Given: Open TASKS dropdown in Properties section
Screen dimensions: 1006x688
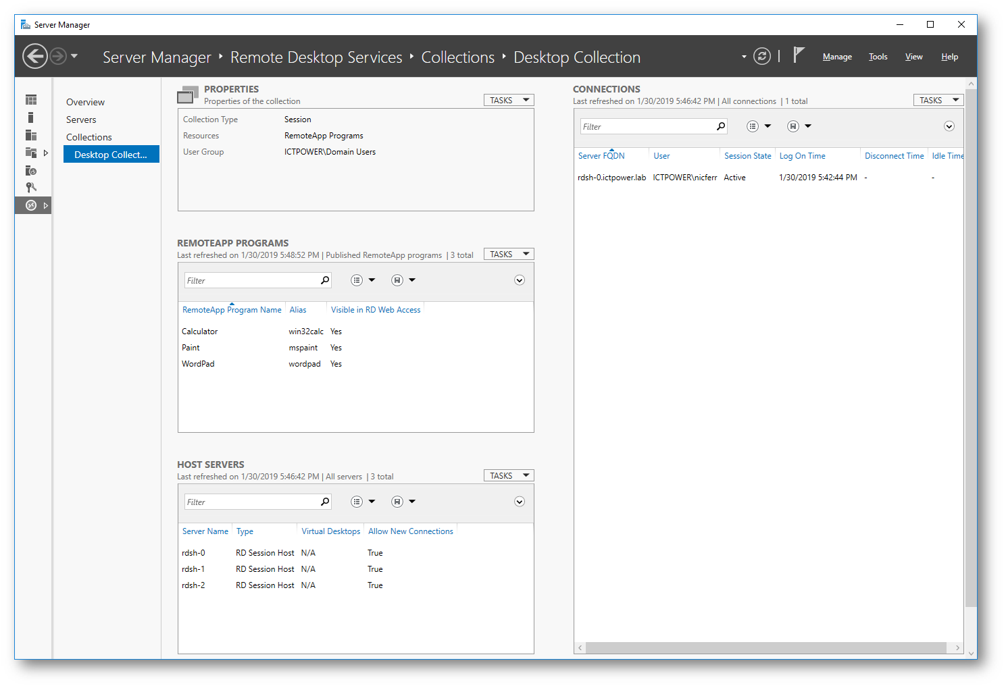Looking at the screenshot, I should (509, 100).
